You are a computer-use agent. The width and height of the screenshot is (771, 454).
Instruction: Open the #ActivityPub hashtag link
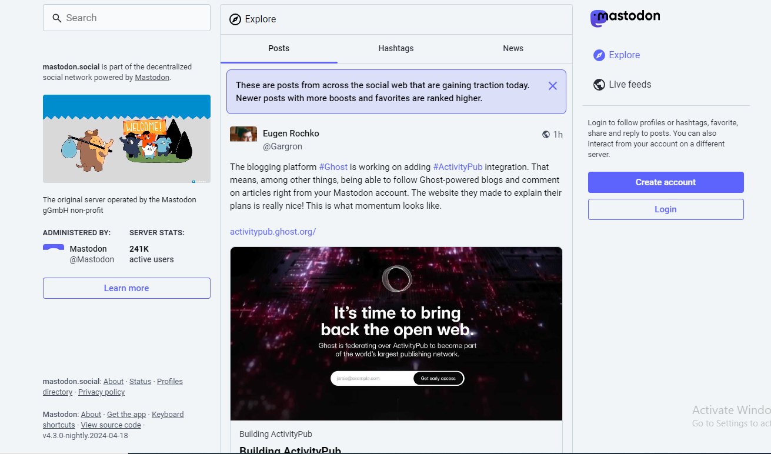click(x=458, y=167)
